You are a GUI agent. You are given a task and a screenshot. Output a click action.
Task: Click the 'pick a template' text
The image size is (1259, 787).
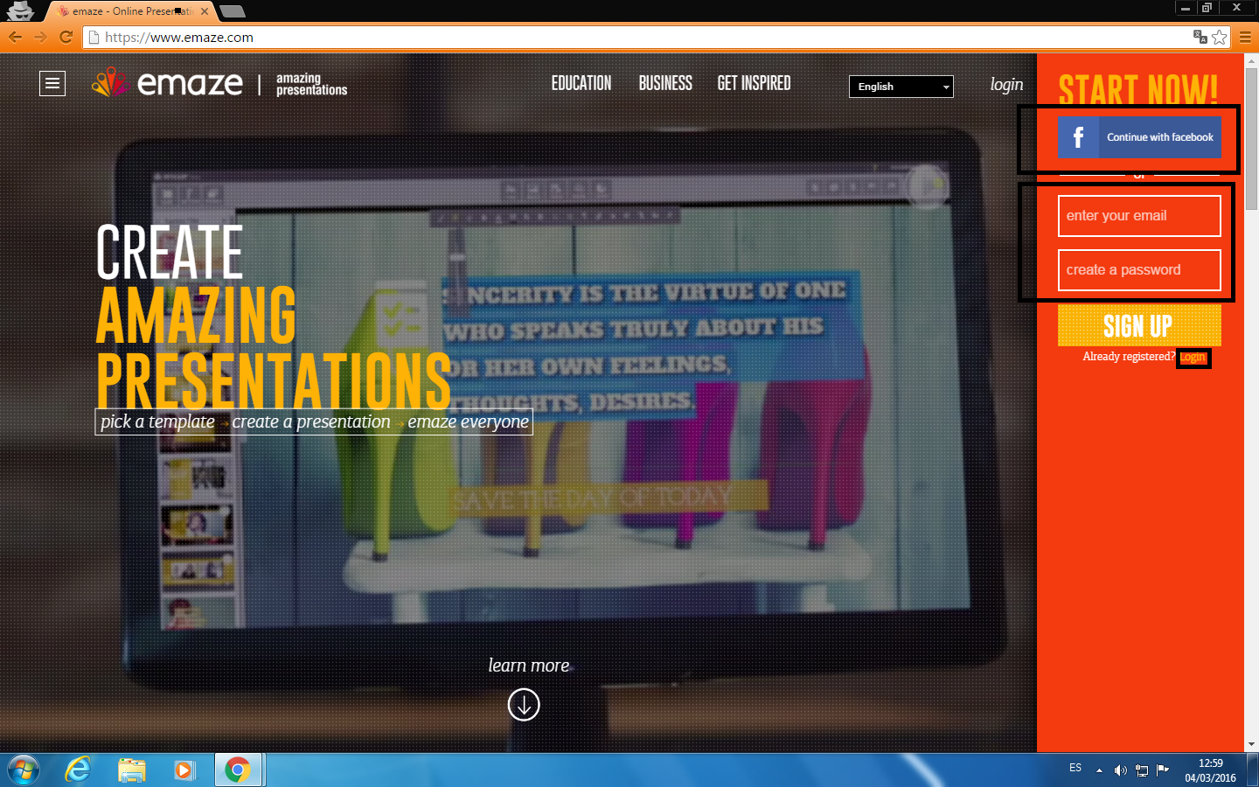157,421
